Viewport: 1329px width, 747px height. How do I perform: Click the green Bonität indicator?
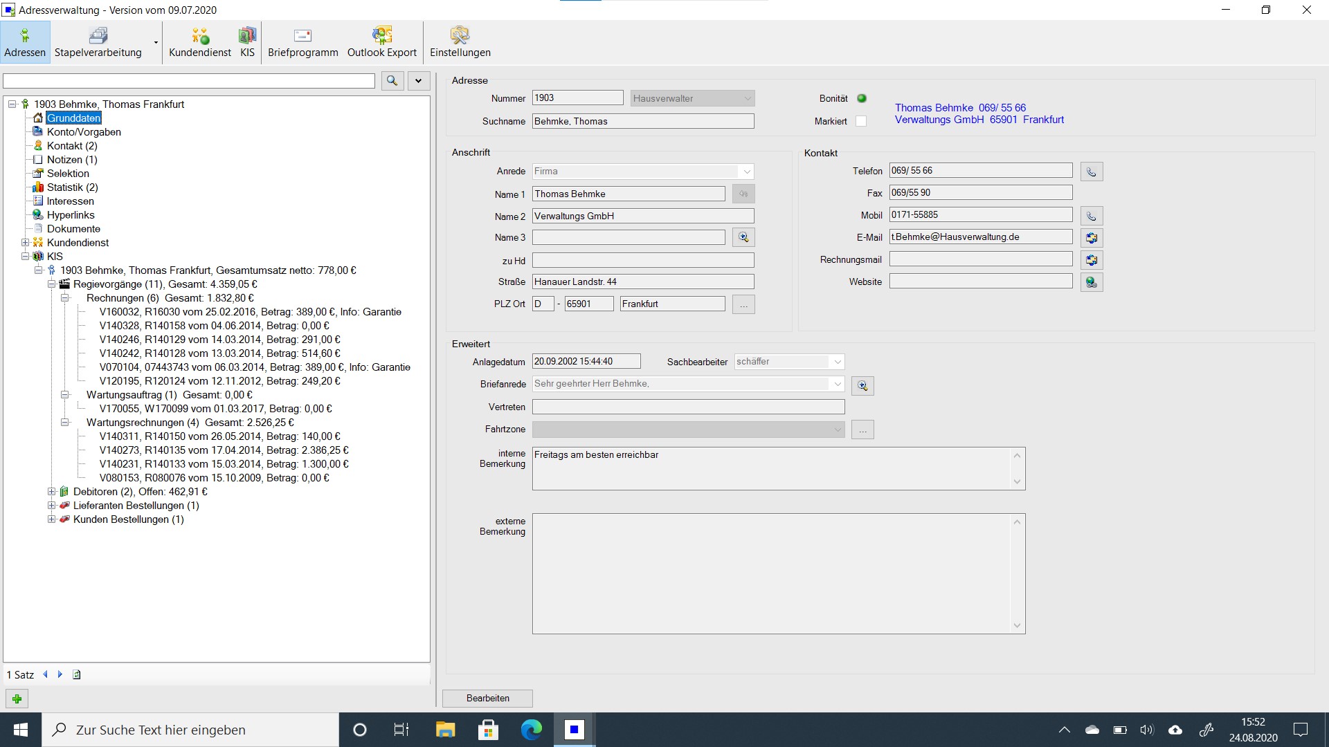(x=862, y=98)
